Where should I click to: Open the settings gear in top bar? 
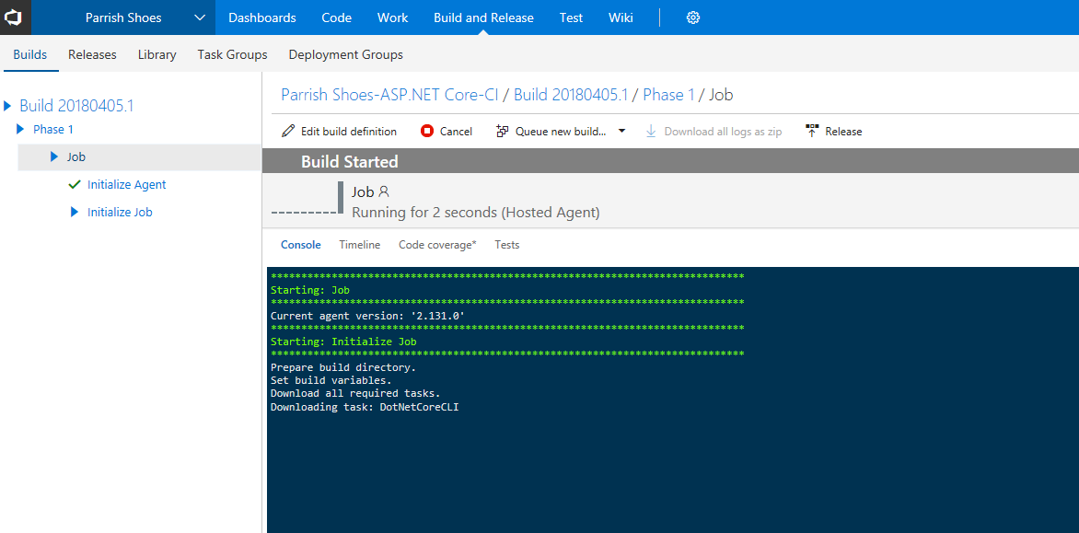tap(693, 17)
